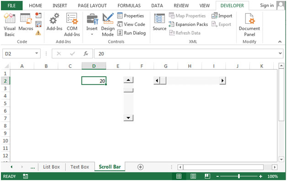The width and height of the screenshot is (287, 181).
Task: Switch to Normal view
Action: [179, 176]
